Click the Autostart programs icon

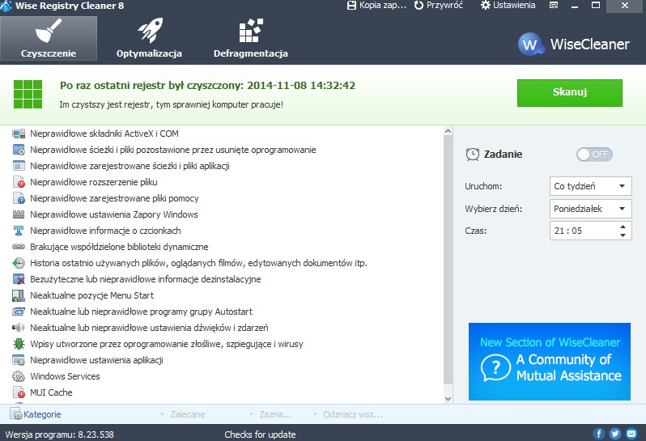coord(19,312)
